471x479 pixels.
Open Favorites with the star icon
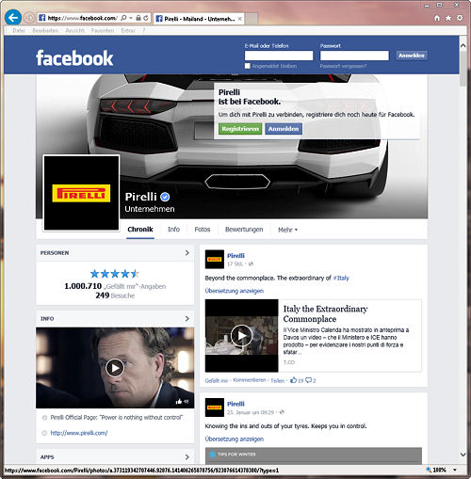448,18
